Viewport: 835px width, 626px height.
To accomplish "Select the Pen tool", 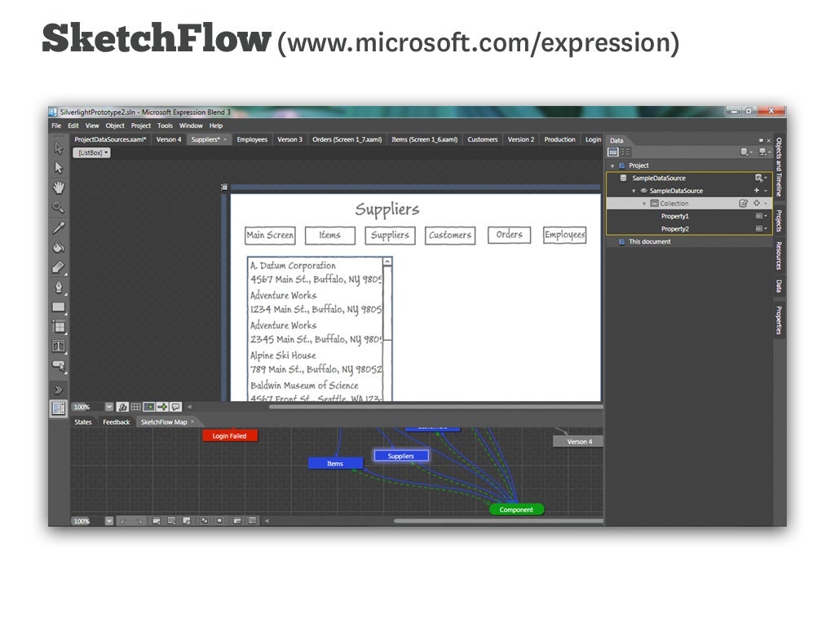I will pos(59,287).
